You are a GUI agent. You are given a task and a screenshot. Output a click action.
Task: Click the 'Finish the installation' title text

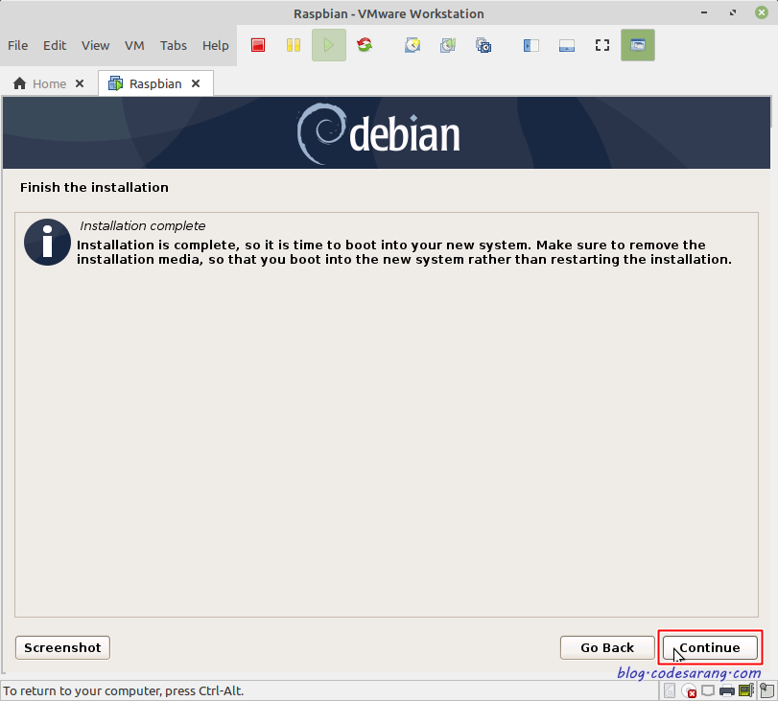94,187
